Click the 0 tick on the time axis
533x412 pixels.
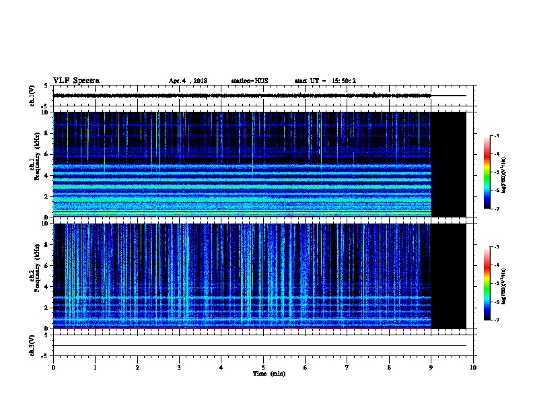click(x=53, y=368)
